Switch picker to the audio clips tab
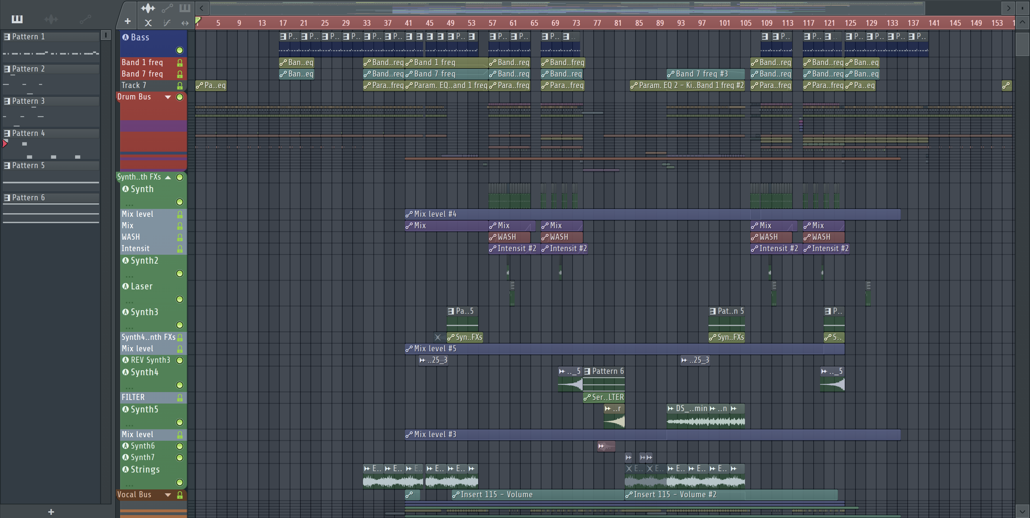The image size is (1030, 518). [x=51, y=19]
